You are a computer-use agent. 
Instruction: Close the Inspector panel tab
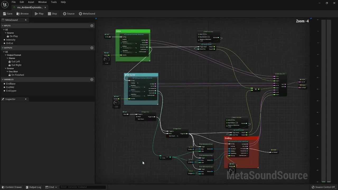click(26, 99)
